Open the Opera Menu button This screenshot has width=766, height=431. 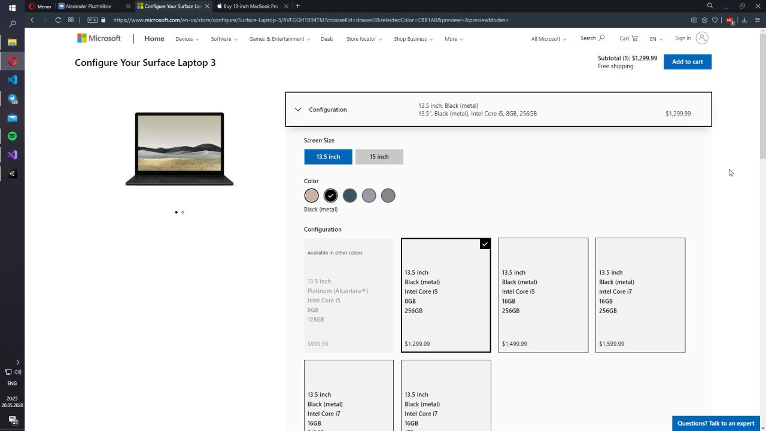point(40,6)
